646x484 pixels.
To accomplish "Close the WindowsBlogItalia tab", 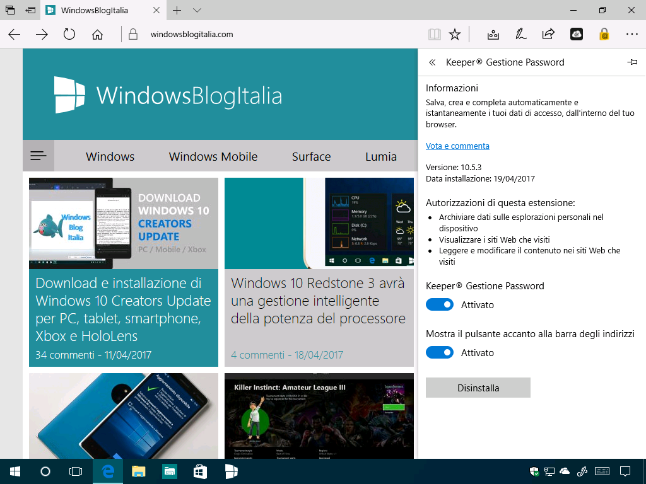I will coord(156,10).
